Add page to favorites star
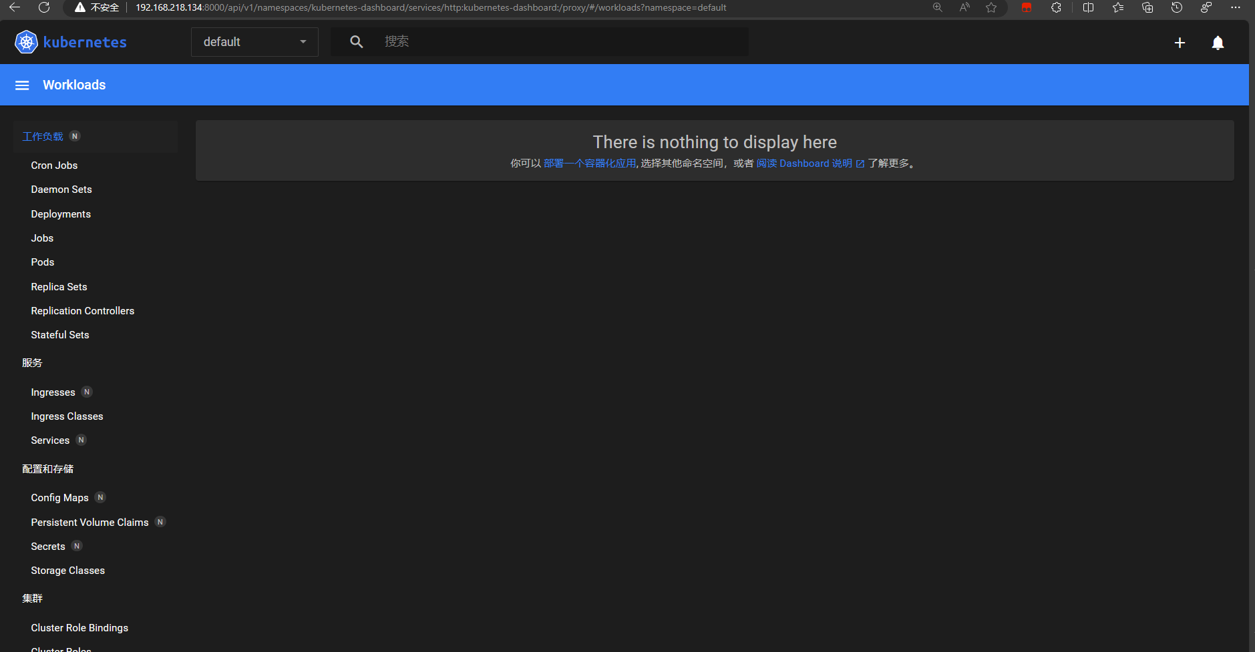Viewport: 1255px width, 652px height. pyautogui.click(x=991, y=7)
